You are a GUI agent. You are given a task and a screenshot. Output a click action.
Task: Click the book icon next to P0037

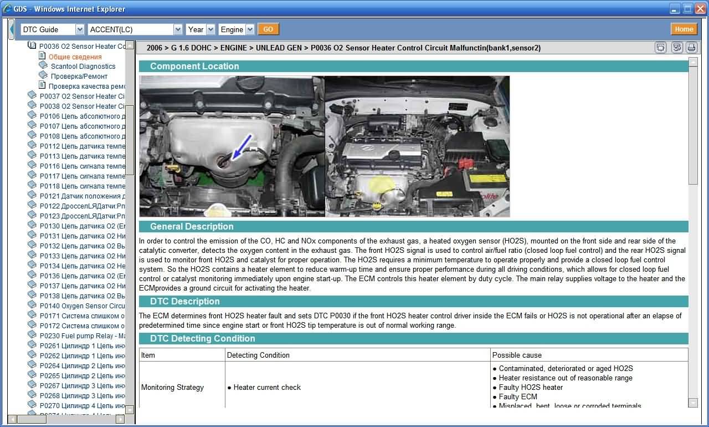point(32,95)
